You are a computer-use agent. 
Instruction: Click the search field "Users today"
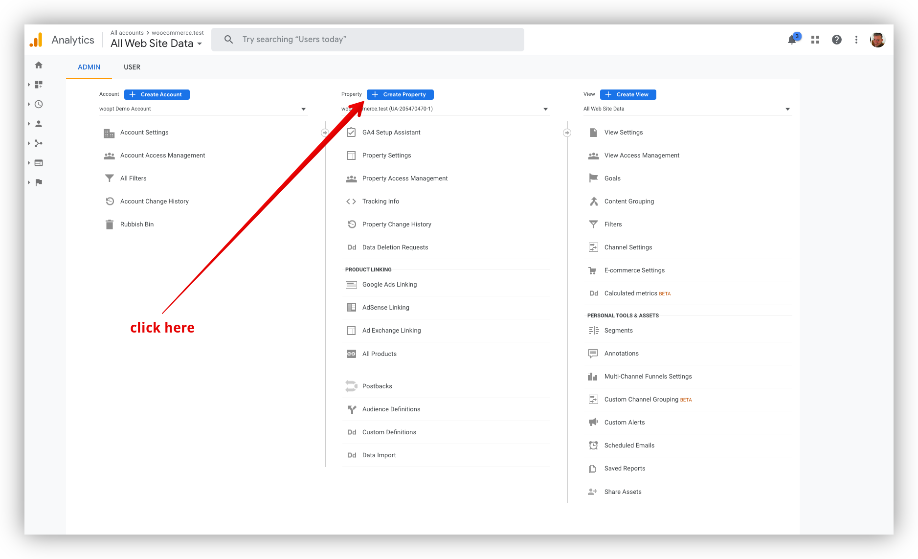(x=368, y=40)
